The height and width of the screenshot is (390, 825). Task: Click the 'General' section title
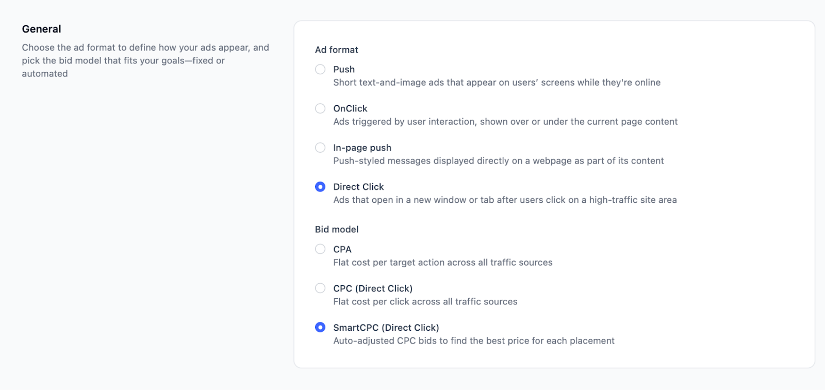[41, 29]
